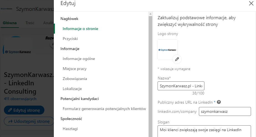The height and width of the screenshot is (137, 256).
Task: Click the background page title SzymonKarwasz
Action: pyautogui.click(x=35, y=9)
